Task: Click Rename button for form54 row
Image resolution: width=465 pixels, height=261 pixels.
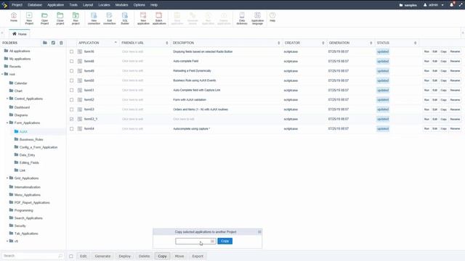Action: pos(455,129)
